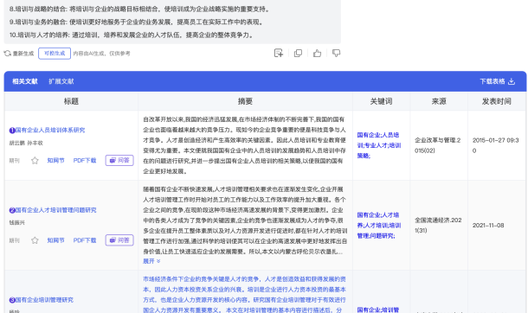Viewport: 528px width, 313px height.
Task: Give the answer a thumbs up
Action: (x=317, y=53)
